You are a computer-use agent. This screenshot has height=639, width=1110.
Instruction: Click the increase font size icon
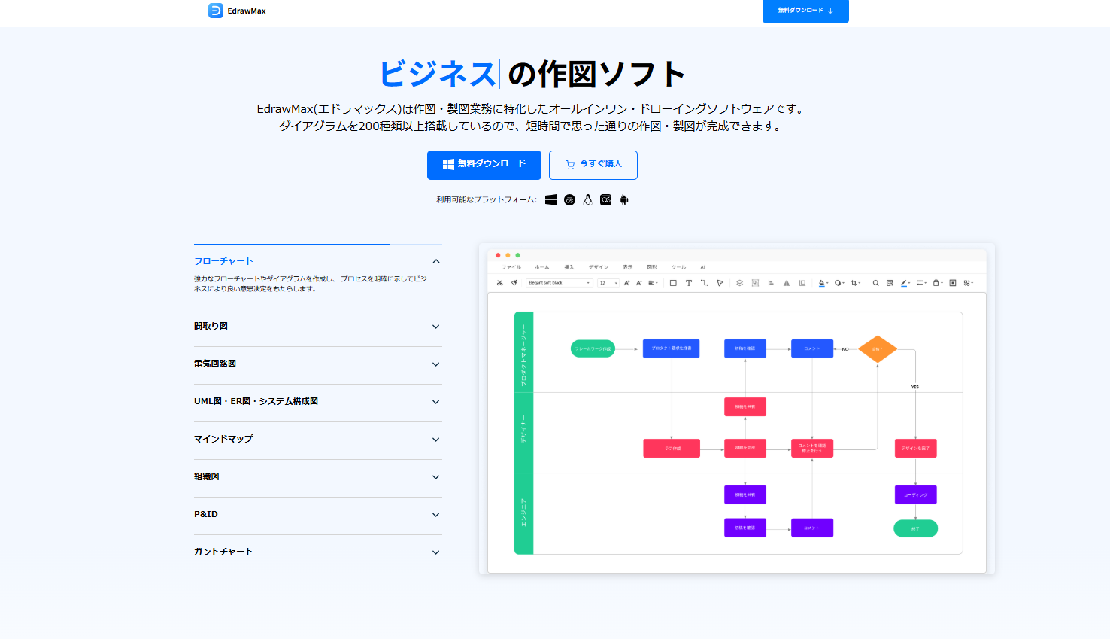[626, 283]
